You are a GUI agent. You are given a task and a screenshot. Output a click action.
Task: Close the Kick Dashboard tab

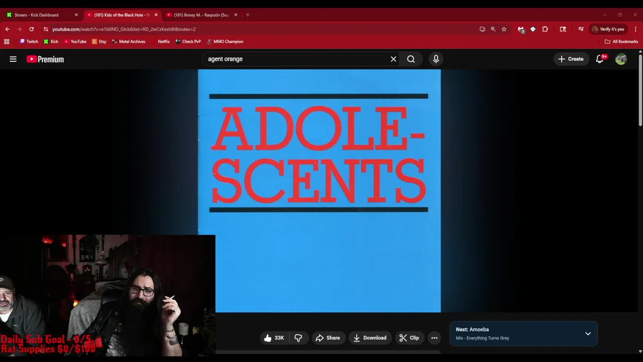(76, 15)
